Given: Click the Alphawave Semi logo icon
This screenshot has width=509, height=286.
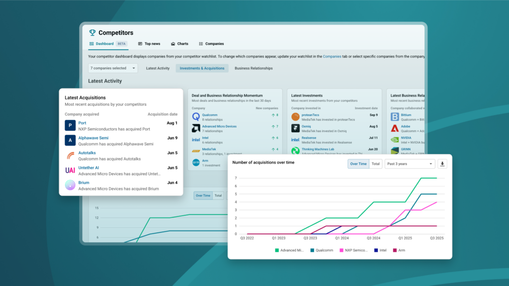Looking at the screenshot, I should pos(70,141).
